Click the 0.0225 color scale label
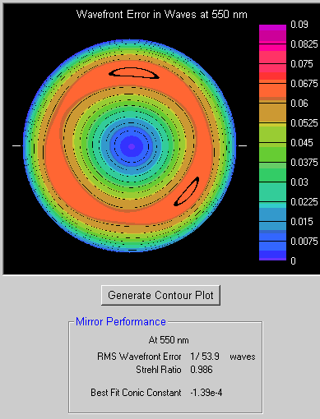 point(304,202)
